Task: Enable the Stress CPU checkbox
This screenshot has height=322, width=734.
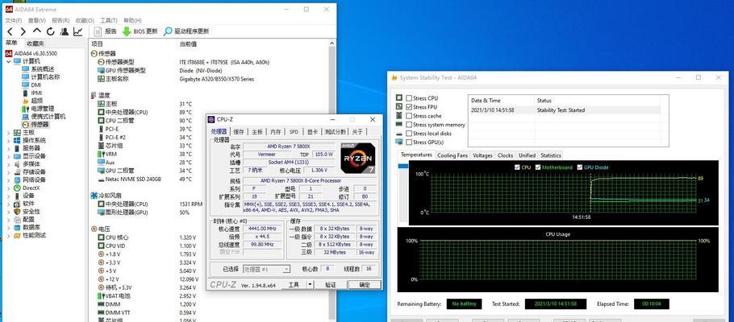Action: pos(409,98)
